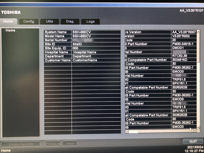Select the Model Name label cell
The height and width of the screenshot is (153, 204).
click(x=58, y=36)
